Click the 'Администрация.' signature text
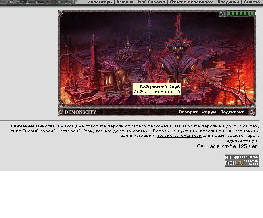Screen dimensions: 263x218 click(x=243, y=141)
